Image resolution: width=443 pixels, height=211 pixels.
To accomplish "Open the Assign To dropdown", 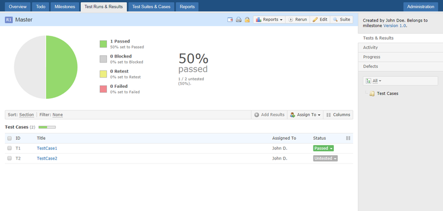I will pyautogui.click(x=305, y=115).
